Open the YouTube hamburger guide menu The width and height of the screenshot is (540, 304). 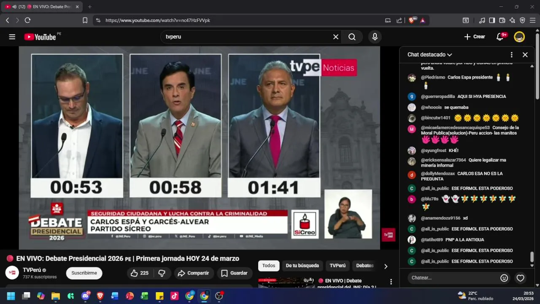[x=12, y=37]
